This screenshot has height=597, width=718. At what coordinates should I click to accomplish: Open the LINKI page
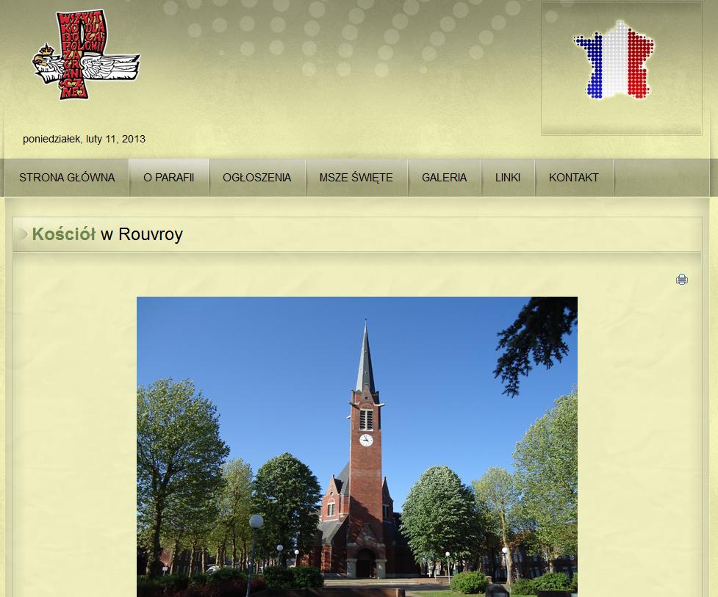pyautogui.click(x=508, y=178)
